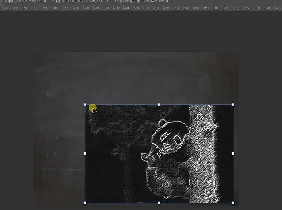Click the left-middle transform edge handle

(x=85, y=153)
